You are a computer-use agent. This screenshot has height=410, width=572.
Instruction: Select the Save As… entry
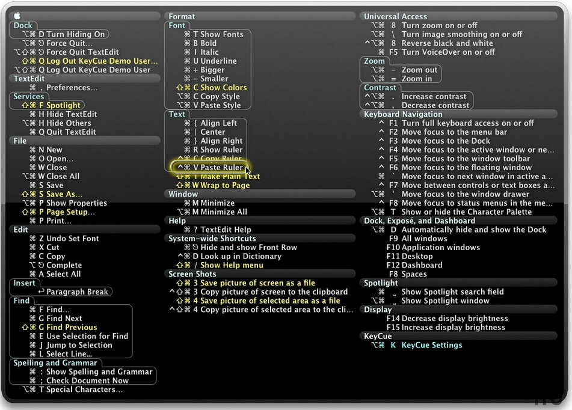click(x=52, y=194)
